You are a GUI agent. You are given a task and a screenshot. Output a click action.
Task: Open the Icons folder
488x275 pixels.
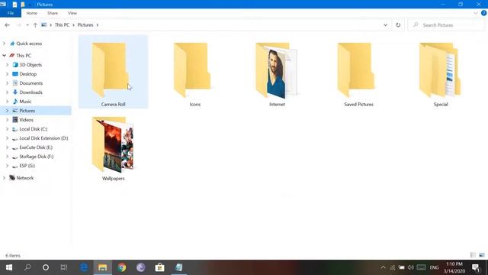195,71
